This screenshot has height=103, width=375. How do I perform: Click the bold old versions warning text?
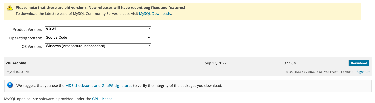100,8
